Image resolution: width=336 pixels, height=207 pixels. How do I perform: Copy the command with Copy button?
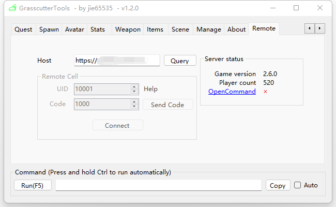[278, 185]
